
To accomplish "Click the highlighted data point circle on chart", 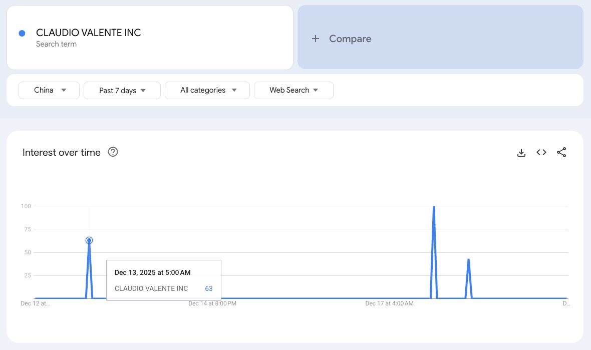I will pyautogui.click(x=89, y=240).
